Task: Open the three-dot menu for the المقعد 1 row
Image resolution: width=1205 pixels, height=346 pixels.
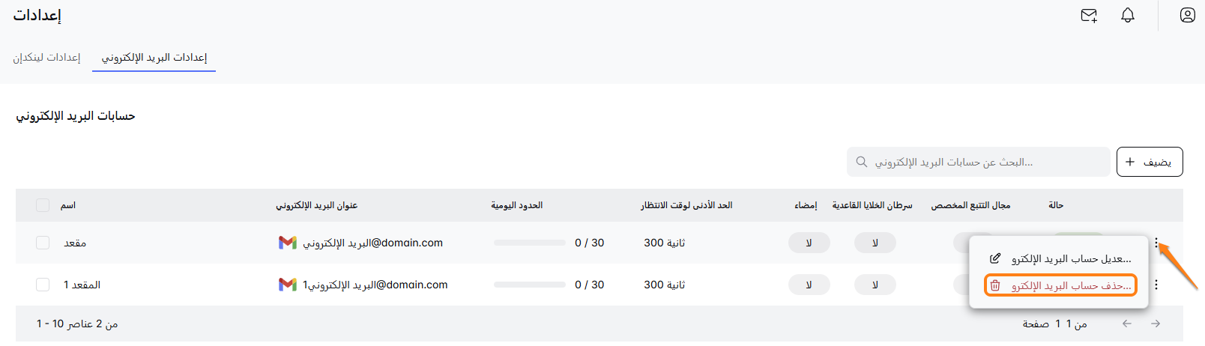Action: click(x=1156, y=285)
